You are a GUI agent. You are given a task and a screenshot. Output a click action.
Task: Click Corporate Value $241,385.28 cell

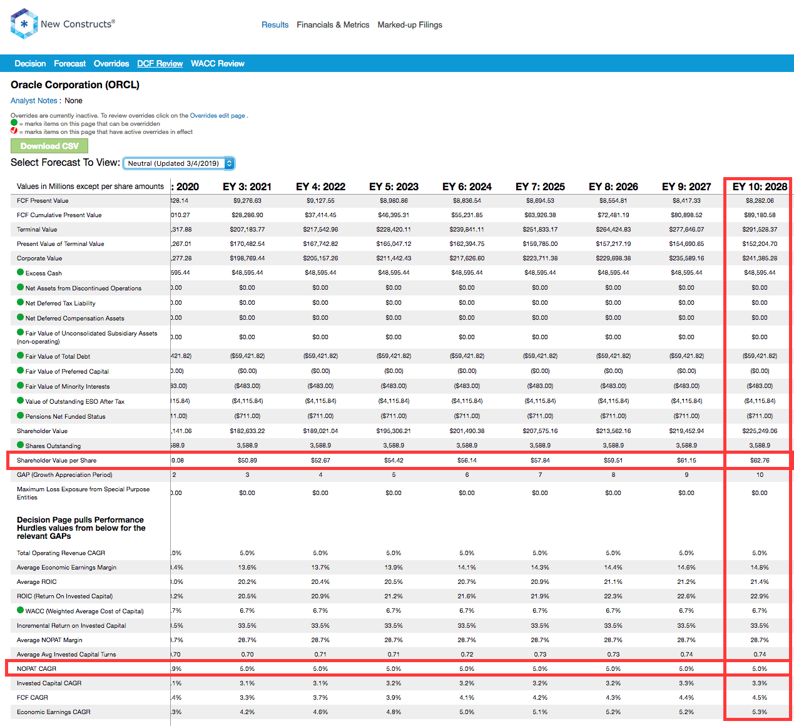[x=760, y=258]
